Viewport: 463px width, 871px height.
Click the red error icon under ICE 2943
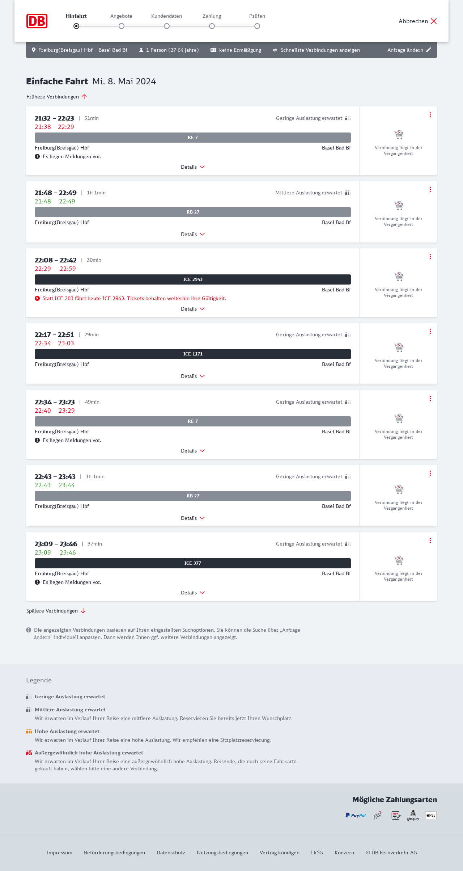coord(37,298)
